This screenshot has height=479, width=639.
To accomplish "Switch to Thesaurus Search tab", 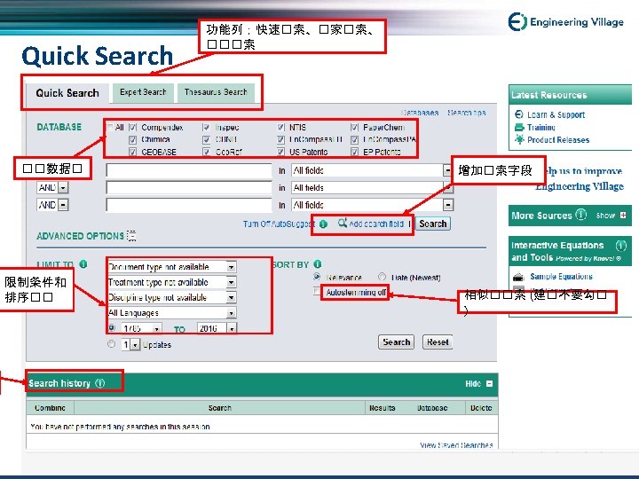I will pos(216,92).
